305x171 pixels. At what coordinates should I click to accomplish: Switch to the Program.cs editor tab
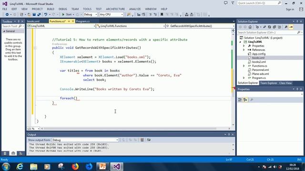(83, 21)
